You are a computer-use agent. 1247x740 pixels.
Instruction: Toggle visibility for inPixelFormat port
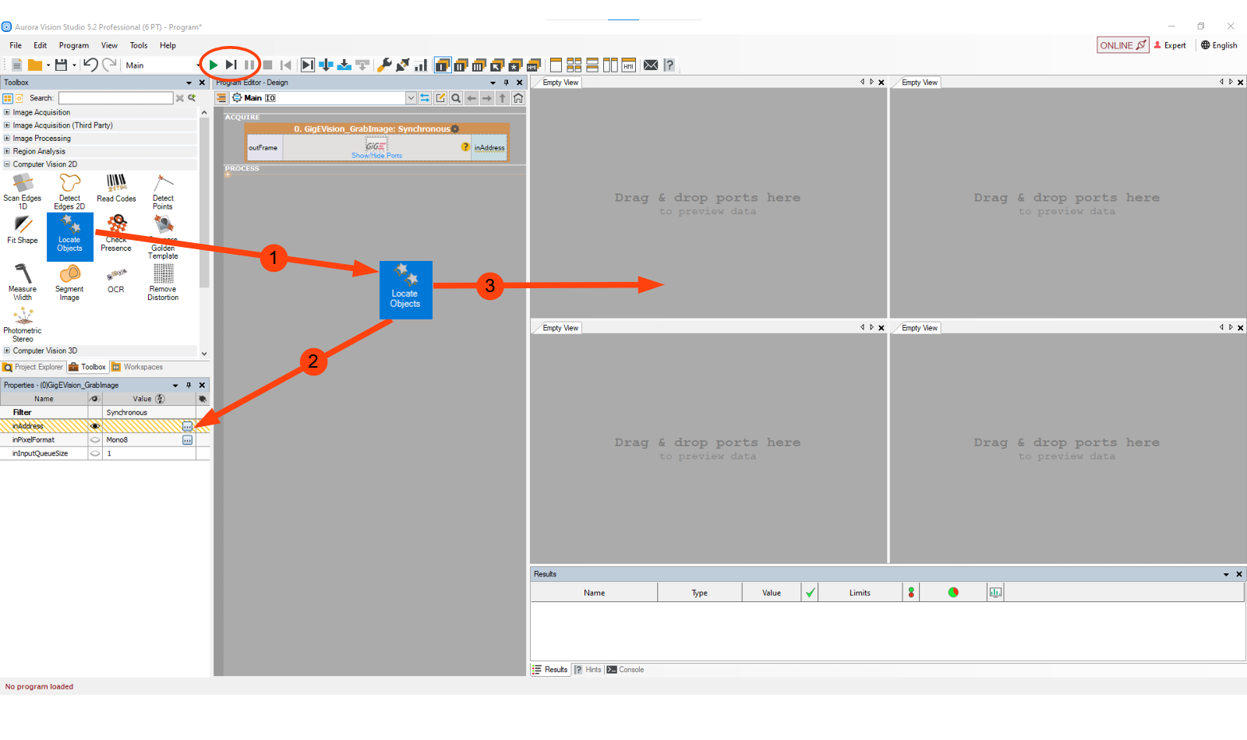coord(95,440)
